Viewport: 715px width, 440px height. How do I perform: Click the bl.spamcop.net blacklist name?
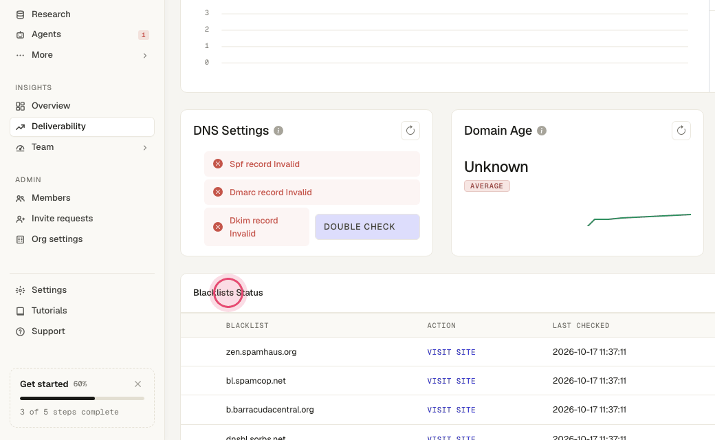point(256,381)
